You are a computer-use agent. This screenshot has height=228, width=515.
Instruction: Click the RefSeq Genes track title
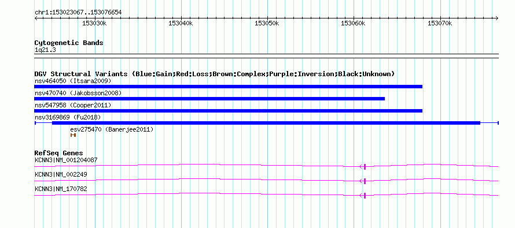[59, 153]
